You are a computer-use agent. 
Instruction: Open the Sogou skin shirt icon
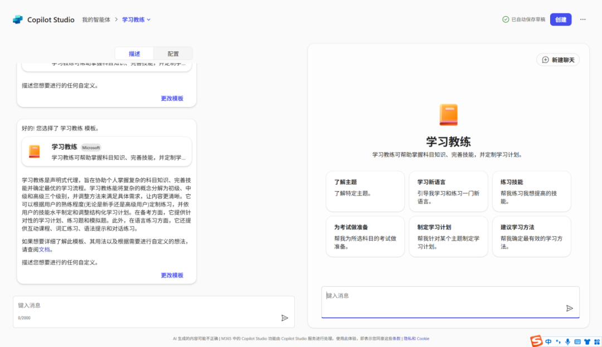586,341
